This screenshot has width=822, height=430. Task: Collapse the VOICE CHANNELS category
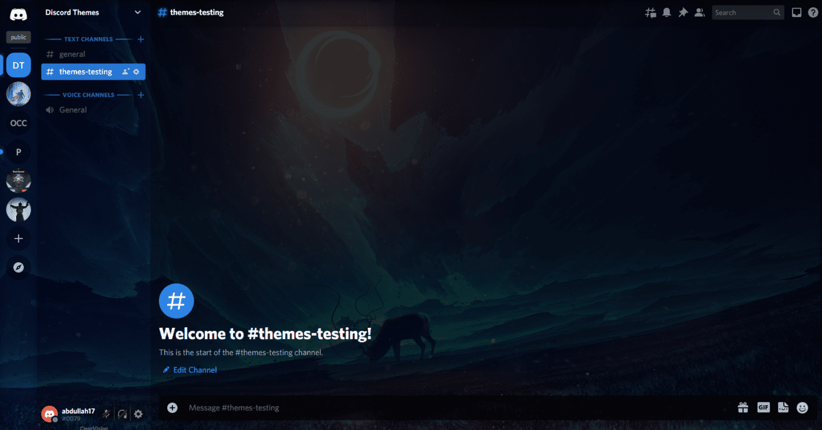[89, 95]
